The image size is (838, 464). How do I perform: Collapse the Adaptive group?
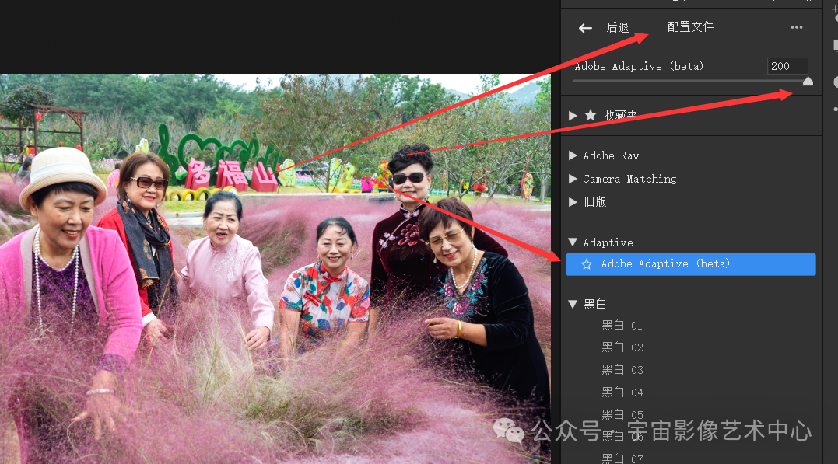[573, 242]
